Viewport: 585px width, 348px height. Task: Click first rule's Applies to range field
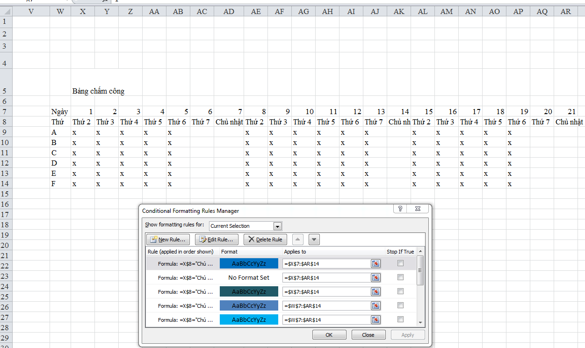click(x=326, y=264)
